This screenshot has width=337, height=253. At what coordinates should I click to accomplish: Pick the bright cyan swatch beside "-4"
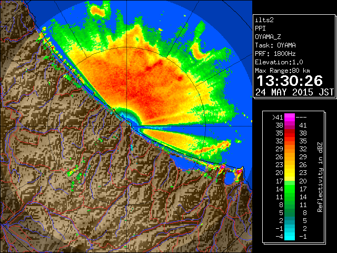tap(290, 237)
